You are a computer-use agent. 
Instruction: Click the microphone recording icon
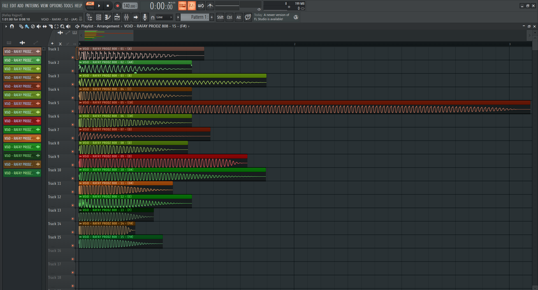point(145,17)
